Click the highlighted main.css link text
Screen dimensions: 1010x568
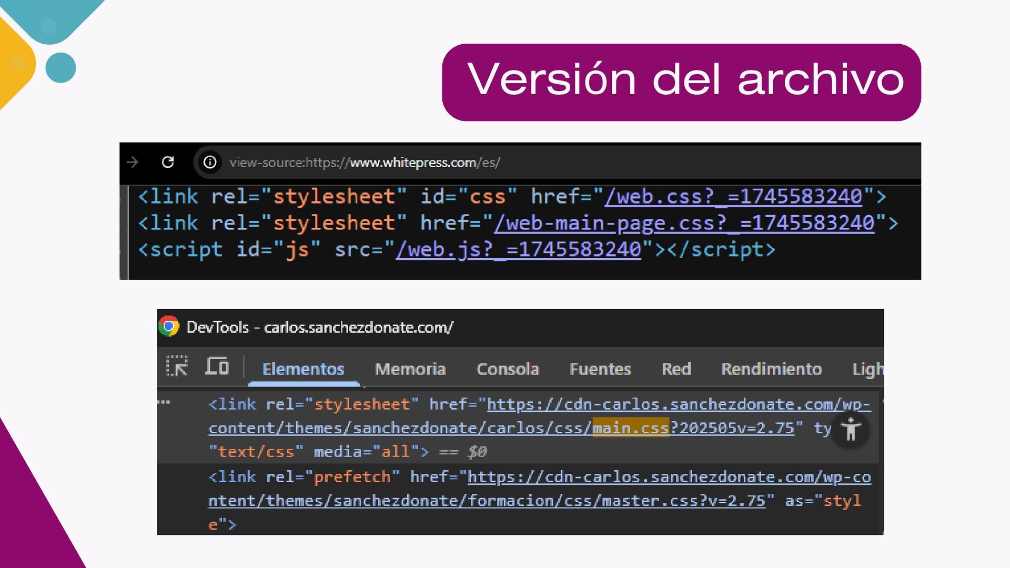pyautogui.click(x=630, y=428)
